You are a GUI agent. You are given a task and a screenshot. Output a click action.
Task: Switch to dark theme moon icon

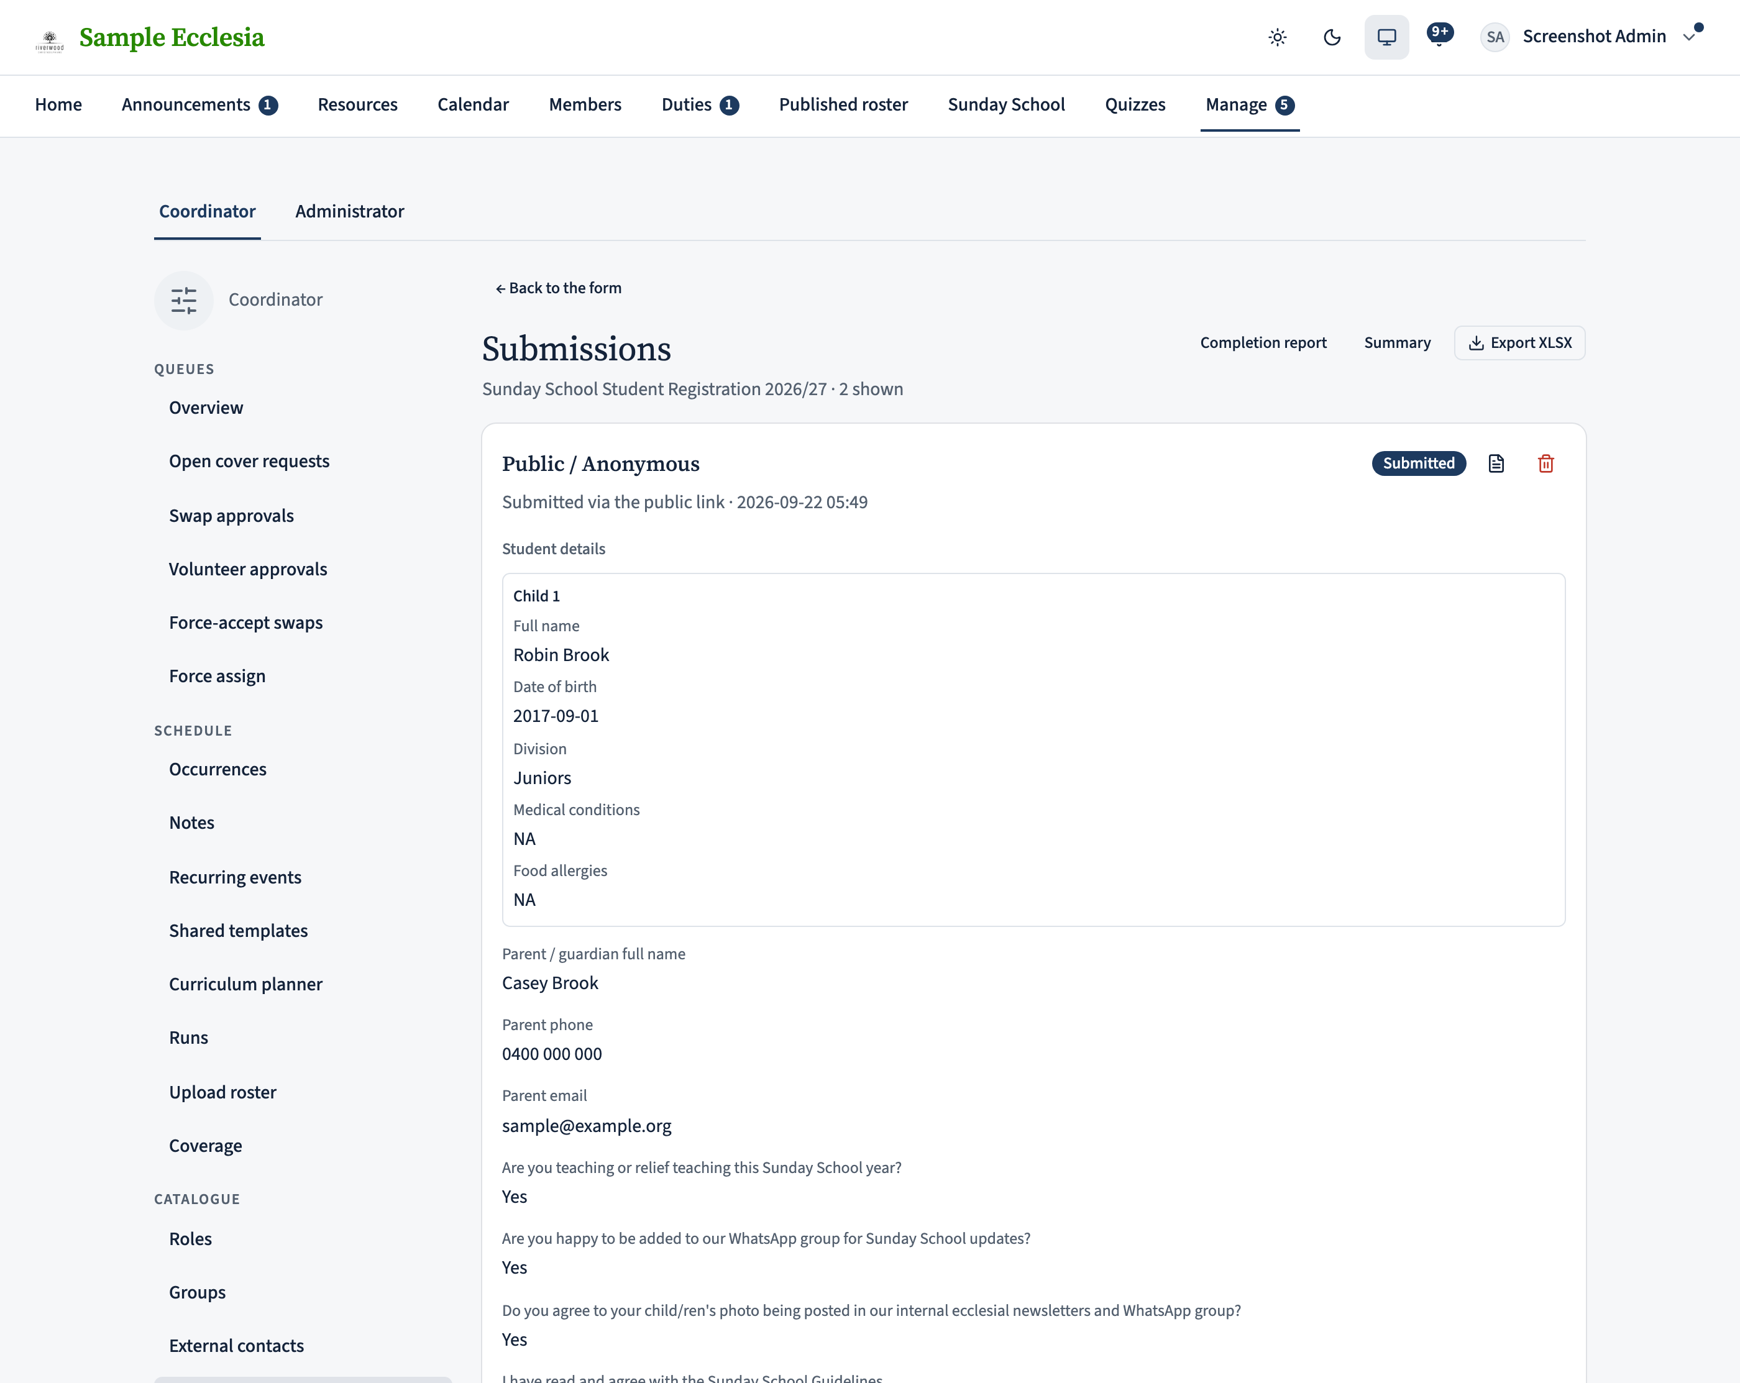[x=1332, y=37]
